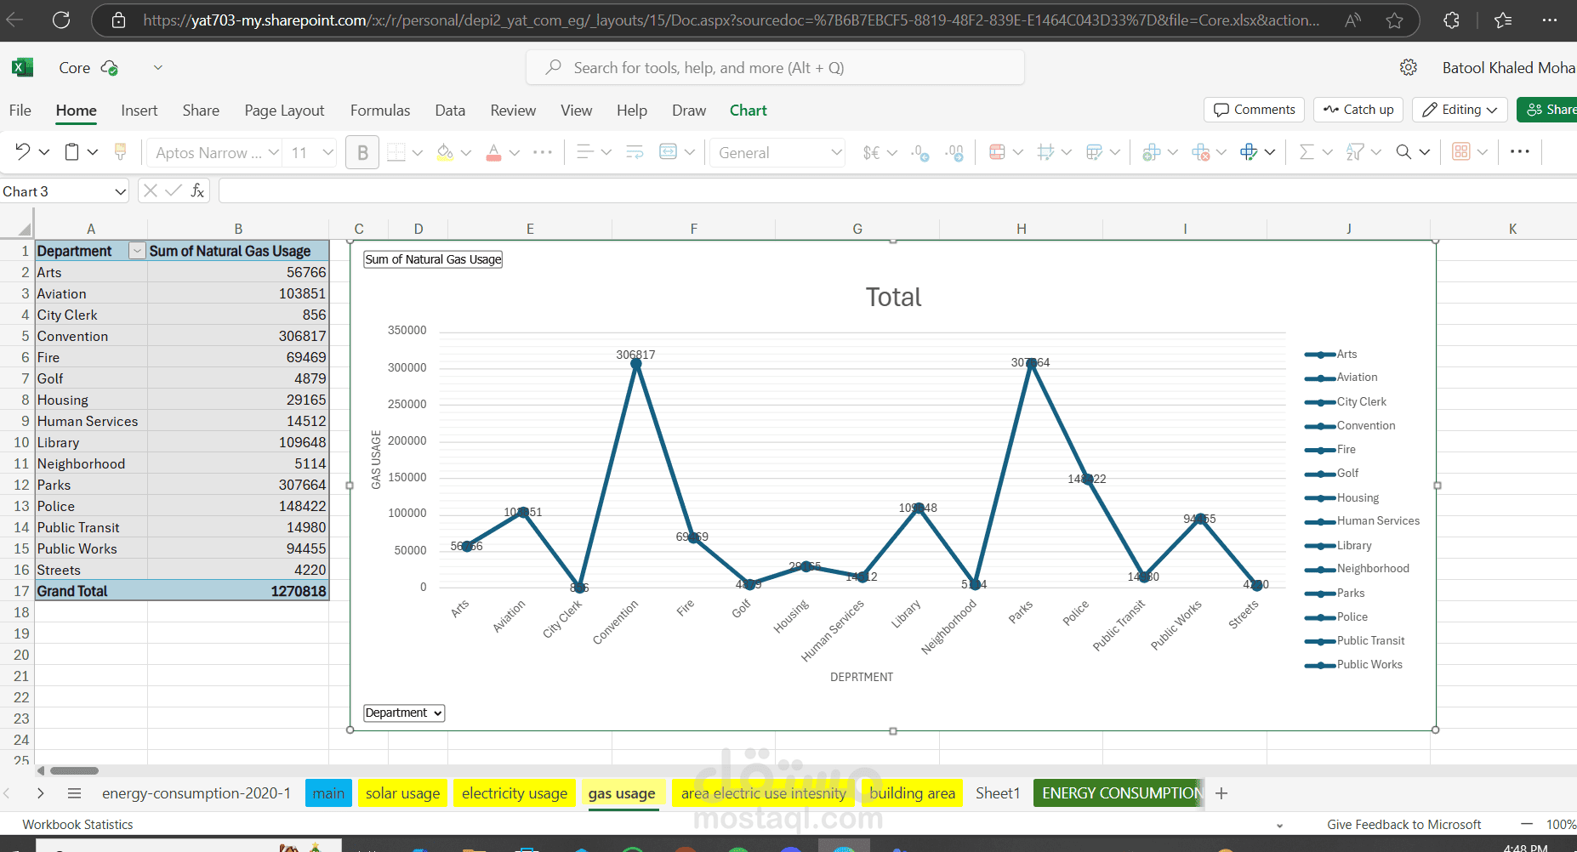Screen dimensions: 1577x852
Task: Expand the Department chart field button
Action: point(404,713)
